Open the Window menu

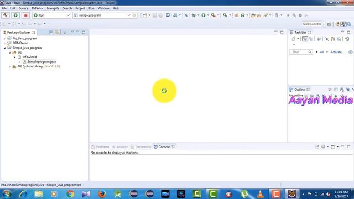pos(103,8)
